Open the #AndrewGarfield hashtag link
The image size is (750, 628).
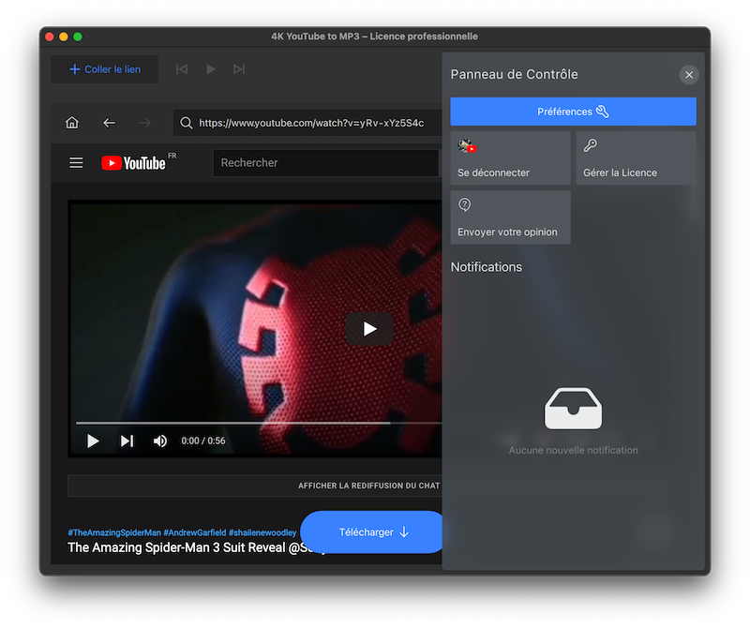(195, 532)
